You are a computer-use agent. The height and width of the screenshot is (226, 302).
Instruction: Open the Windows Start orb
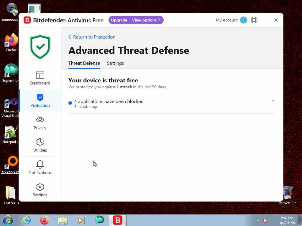[8, 220]
